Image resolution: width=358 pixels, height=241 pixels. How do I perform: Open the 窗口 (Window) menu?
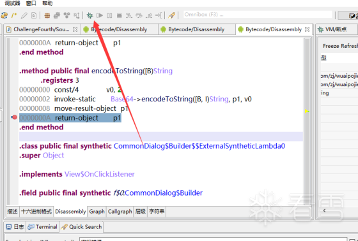(31, 3)
